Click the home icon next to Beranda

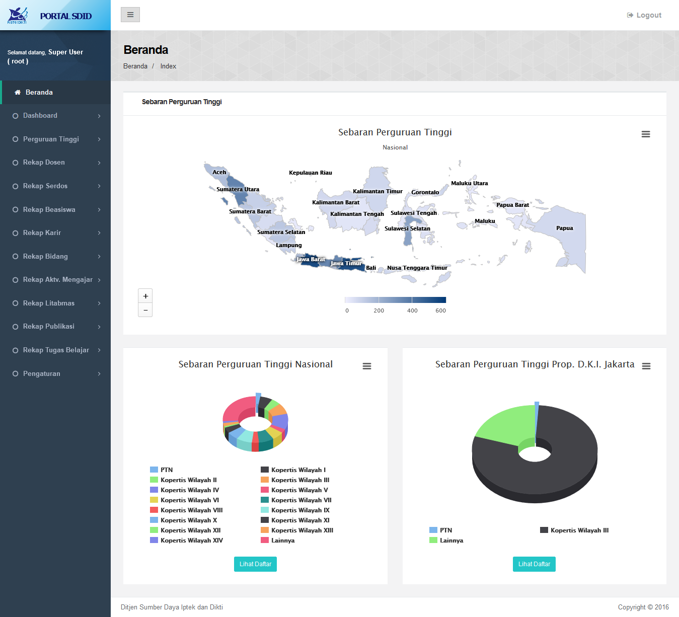(18, 92)
